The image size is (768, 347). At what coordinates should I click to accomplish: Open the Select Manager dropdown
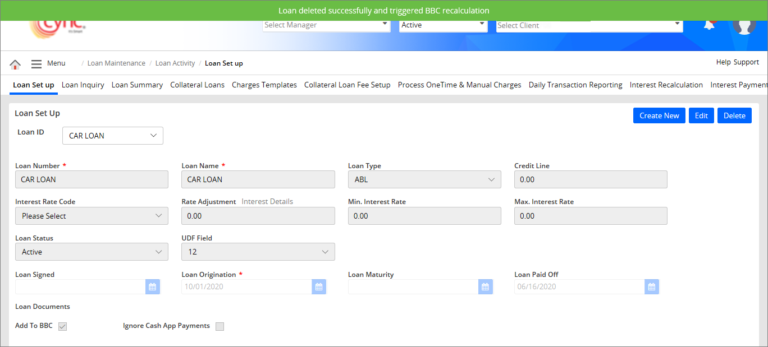coord(326,25)
